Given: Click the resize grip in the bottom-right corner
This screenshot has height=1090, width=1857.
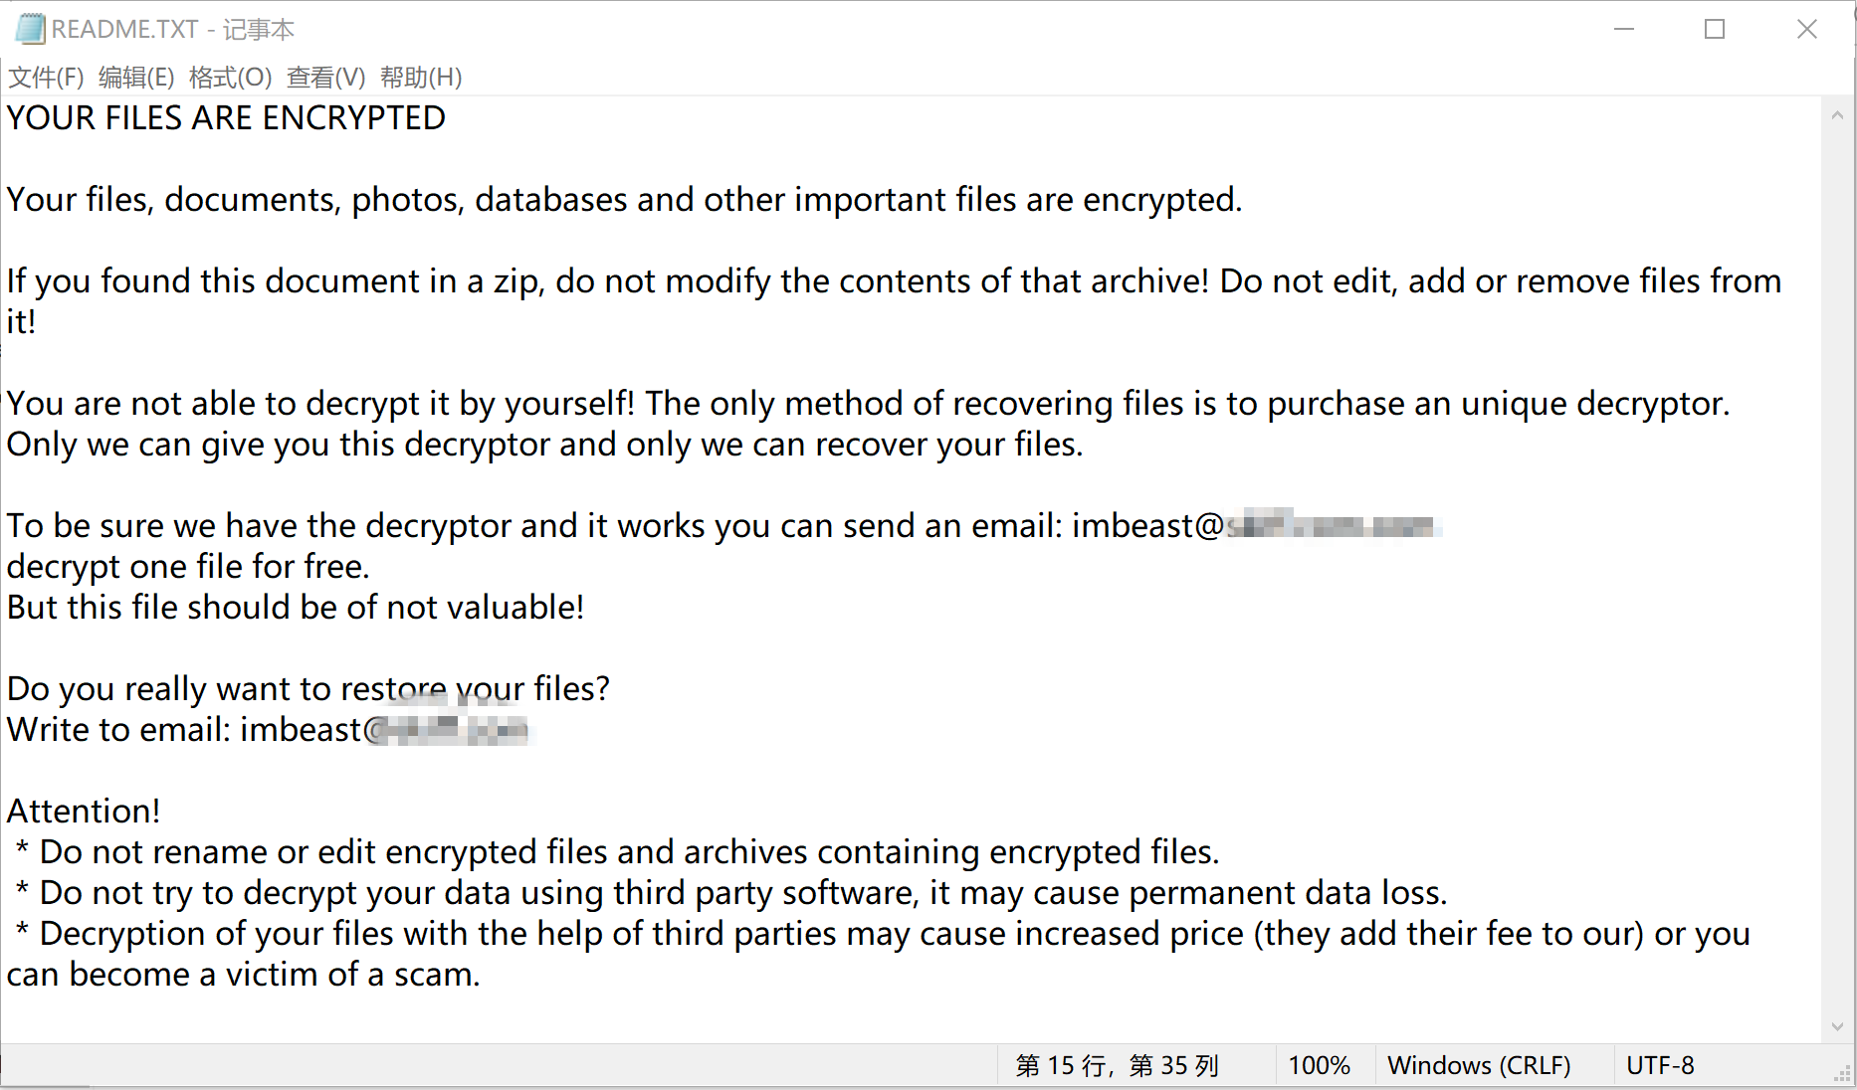Looking at the screenshot, I should point(1843,1076).
